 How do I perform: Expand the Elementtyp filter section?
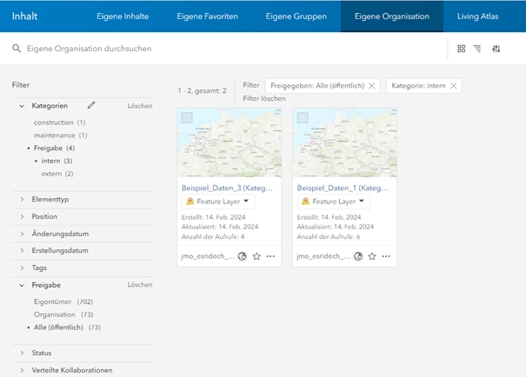(22, 200)
